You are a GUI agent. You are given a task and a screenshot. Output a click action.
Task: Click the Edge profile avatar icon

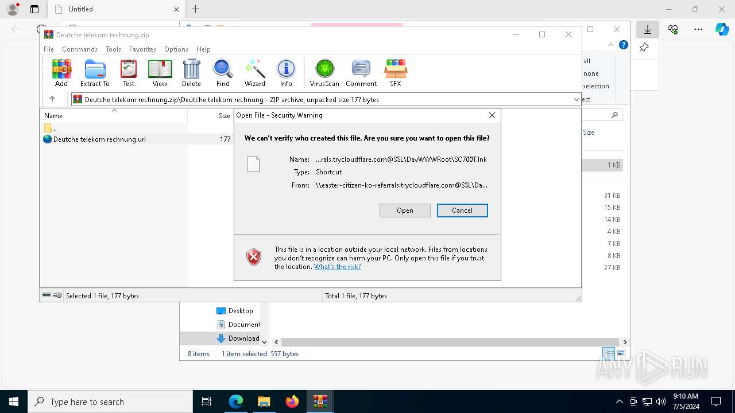[x=13, y=9]
